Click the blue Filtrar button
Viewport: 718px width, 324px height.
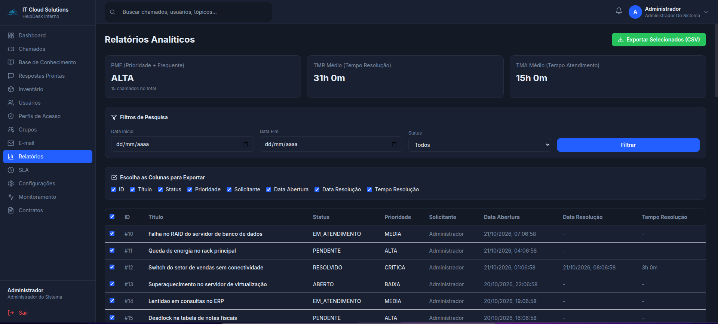(x=628, y=145)
